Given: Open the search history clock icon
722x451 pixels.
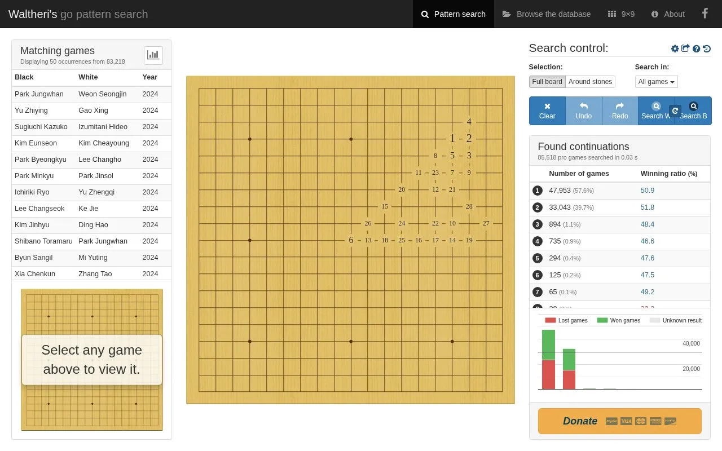Looking at the screenshot, I should coord(707,49).
